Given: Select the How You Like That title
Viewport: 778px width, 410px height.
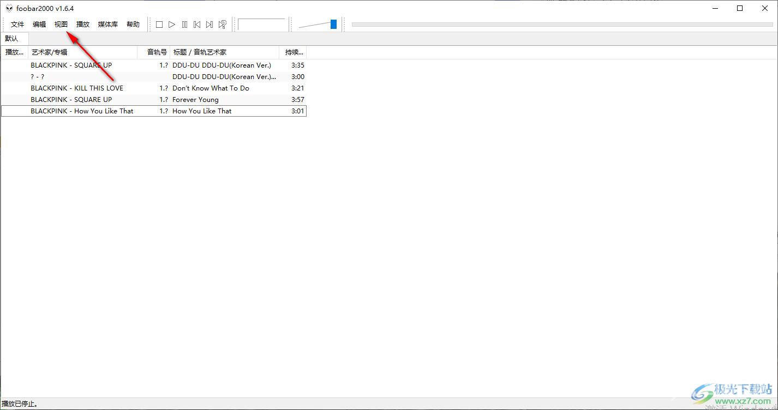Looking at the screenshot, I should pos(202,111).
